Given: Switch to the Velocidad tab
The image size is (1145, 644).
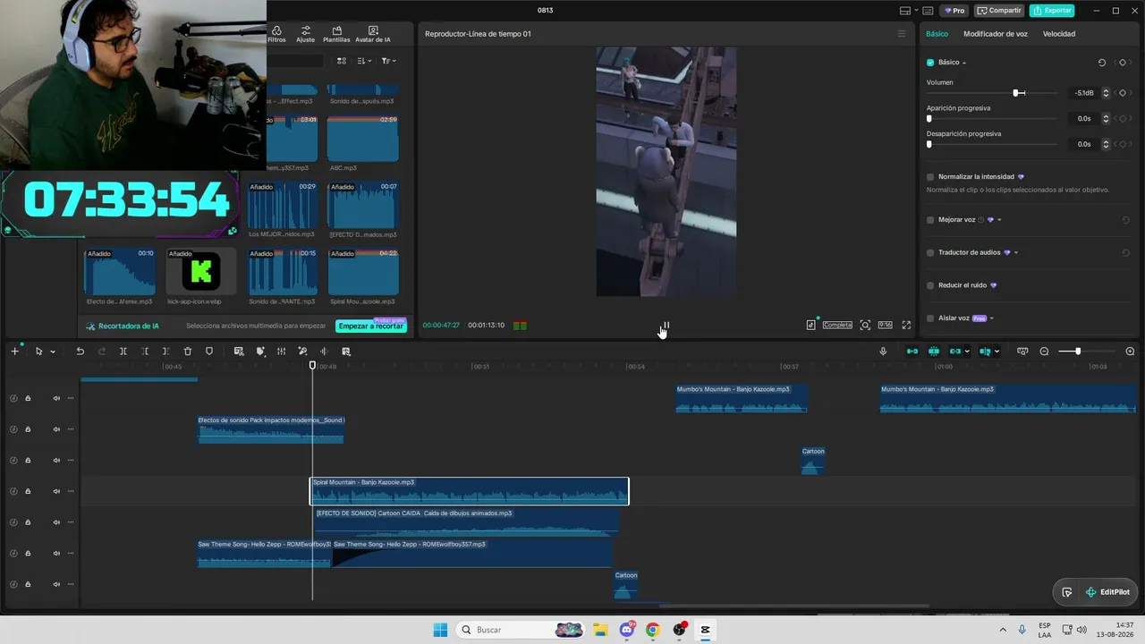Looking at the screenshot, I should pyautogui.click(x=1059, y=34).
